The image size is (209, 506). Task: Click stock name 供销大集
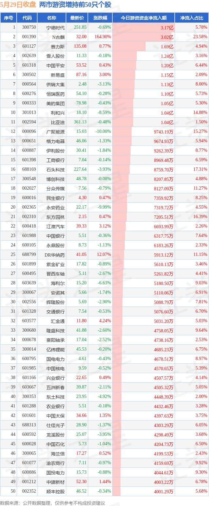coord(56,84)
